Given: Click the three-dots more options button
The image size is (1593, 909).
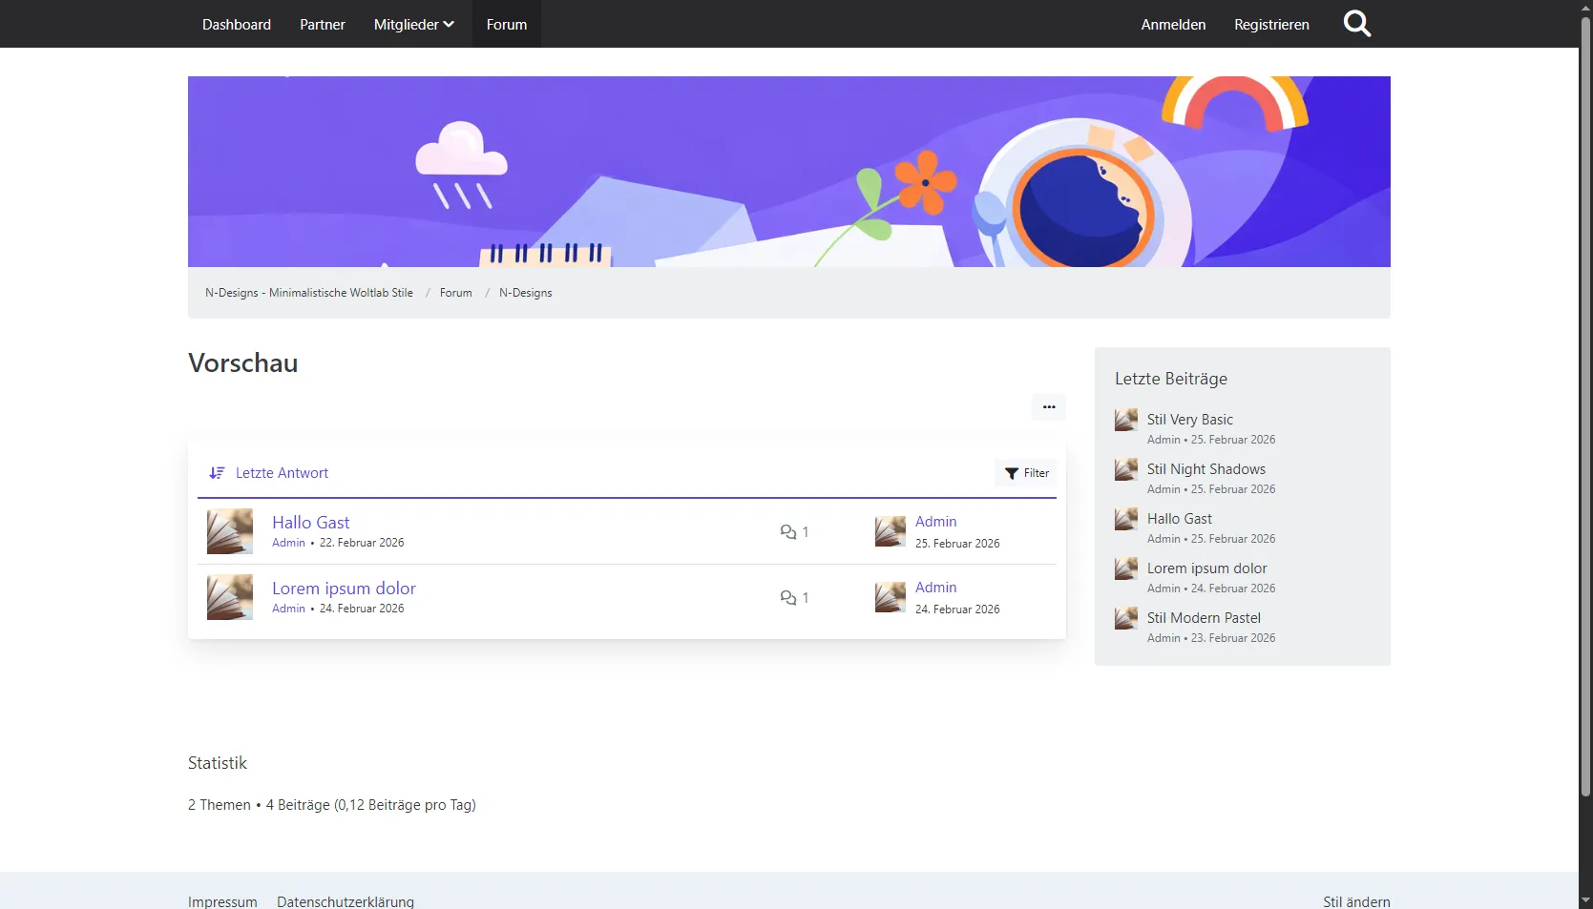Looking at the screenshot, I should pos(1048,407).
